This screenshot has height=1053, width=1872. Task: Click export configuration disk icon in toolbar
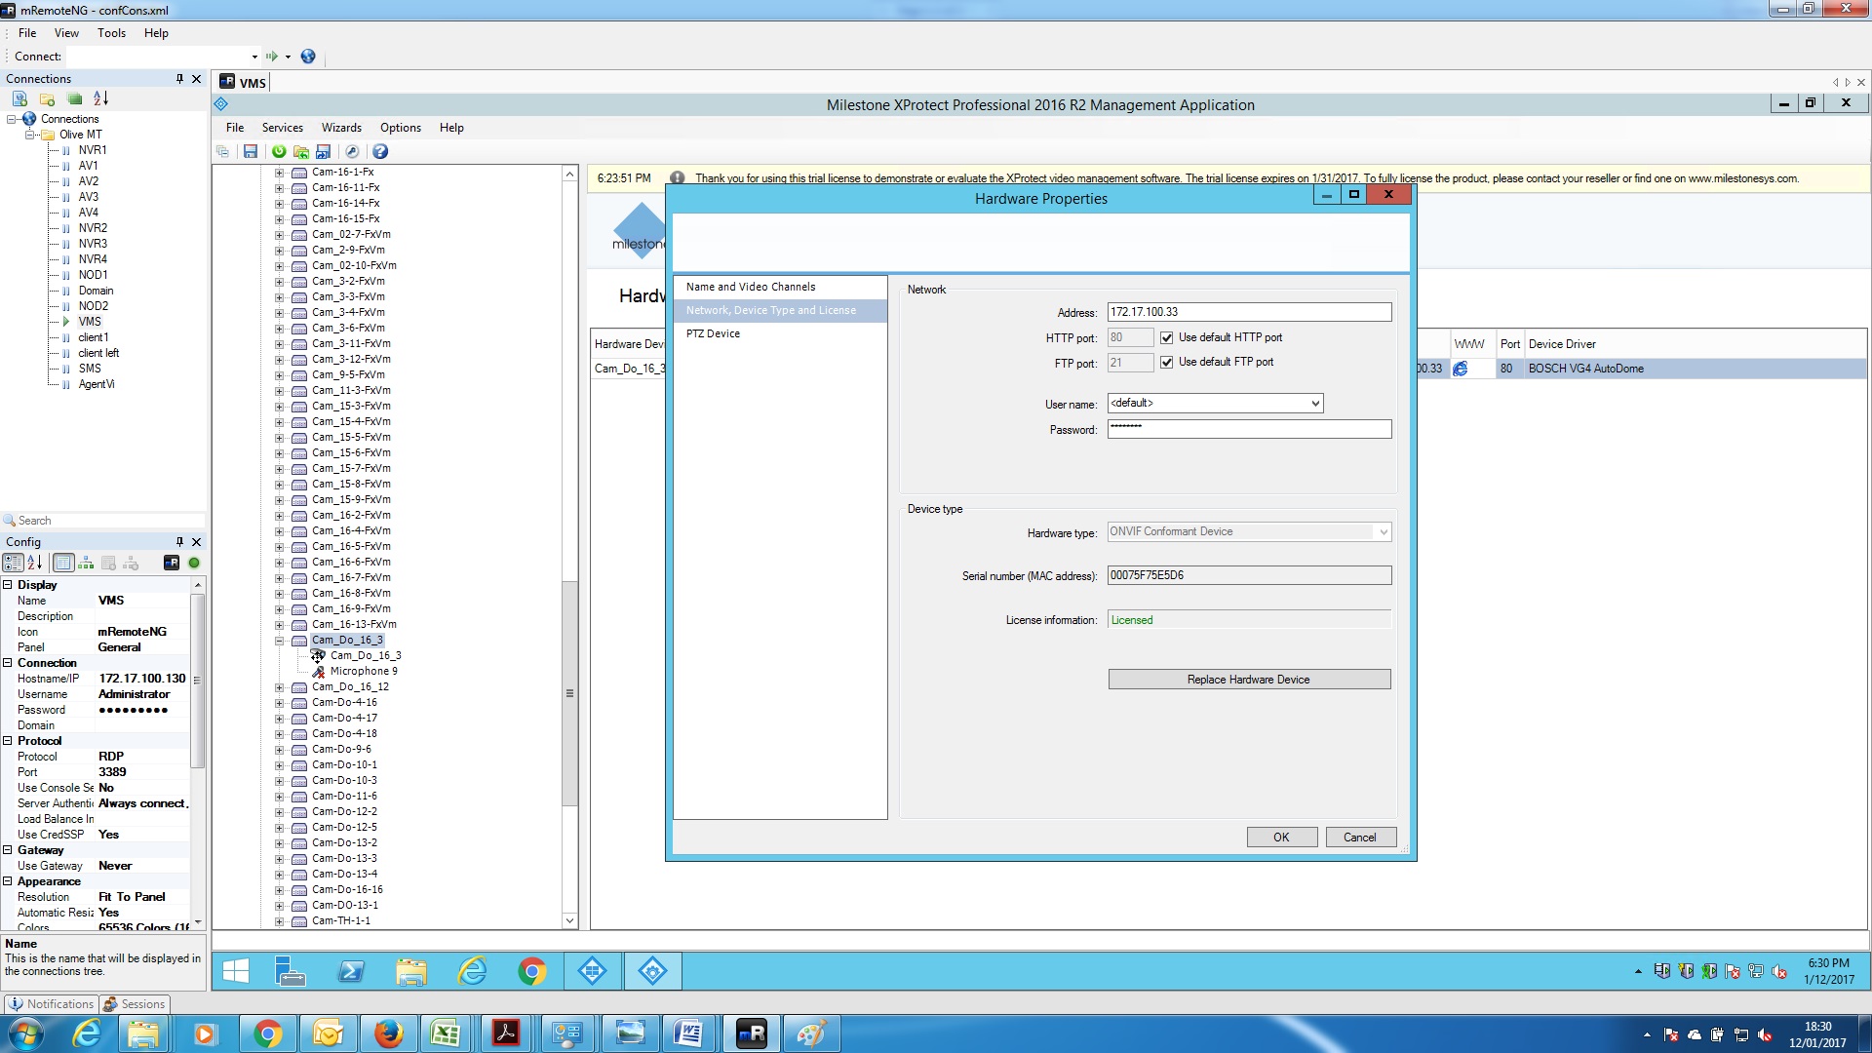(x=324, y=152)
